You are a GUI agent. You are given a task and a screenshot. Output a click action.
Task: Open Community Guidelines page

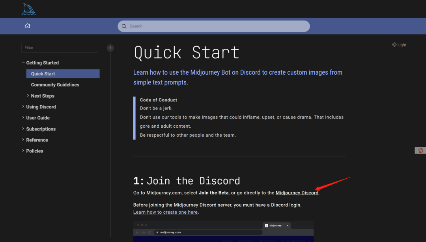click(55, 85)
